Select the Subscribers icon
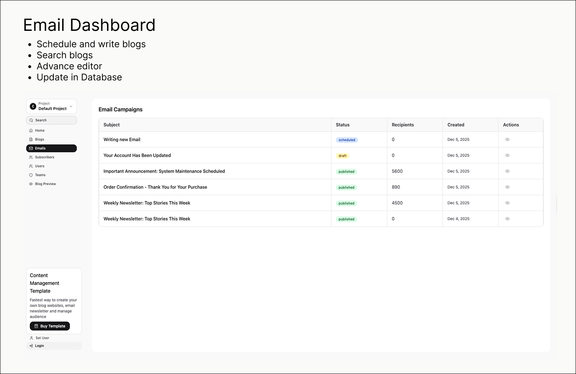Screen dimensions: 576x374 tap(31, 157)
